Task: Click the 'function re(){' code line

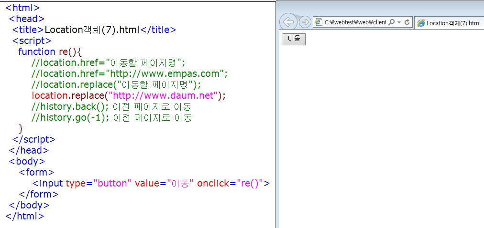Action: click(50, 52)
